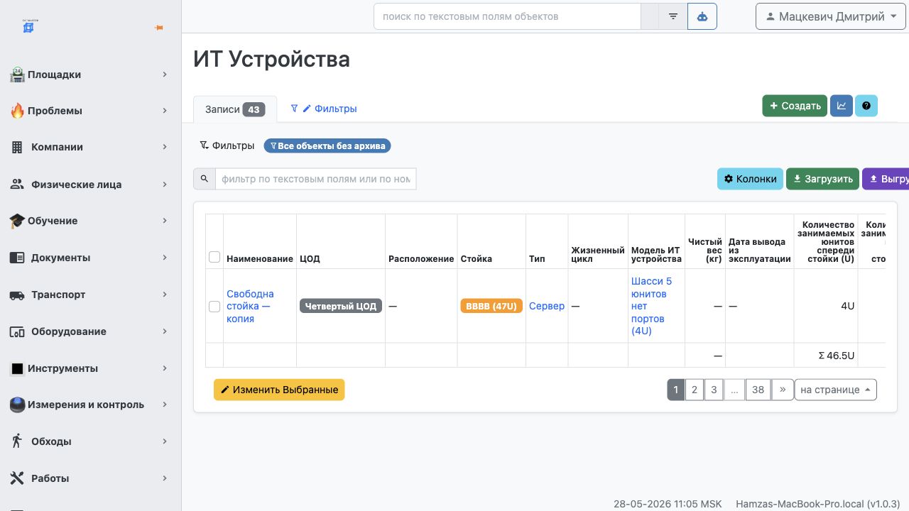Click the Площадки sidebar icon
This screenshot has height=511, width=909.
click(17, 75)
